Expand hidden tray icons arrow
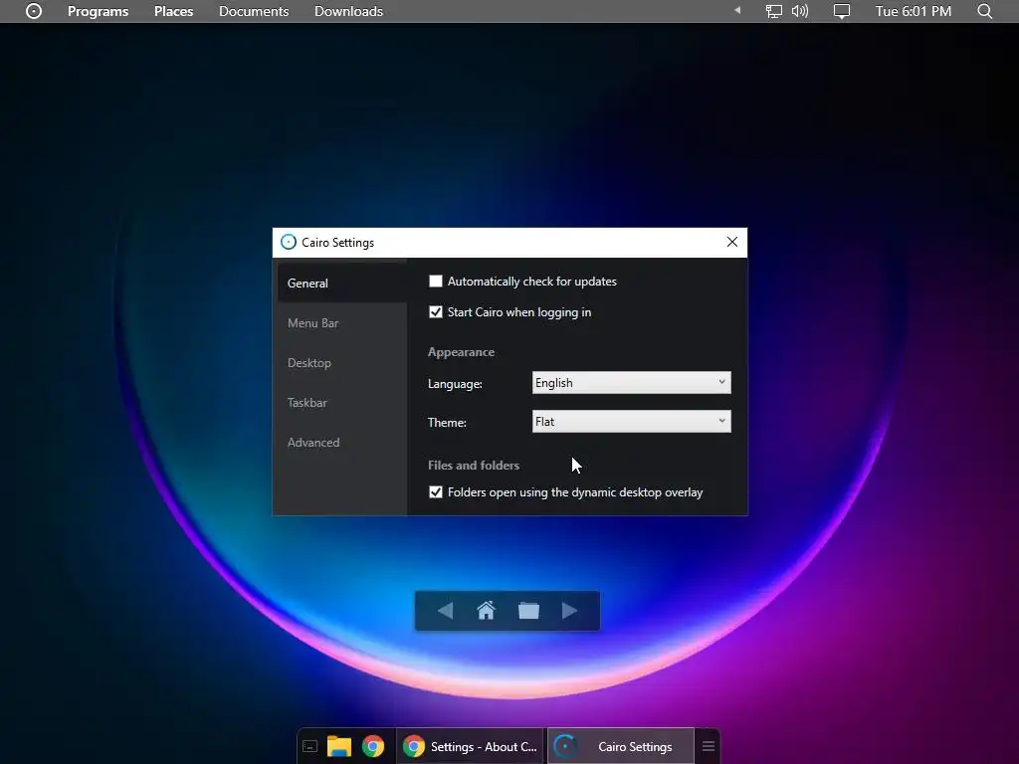Image resolution: width=1019 pixels, height=764 pixels. pyautogui.click(x=737, y=10)
